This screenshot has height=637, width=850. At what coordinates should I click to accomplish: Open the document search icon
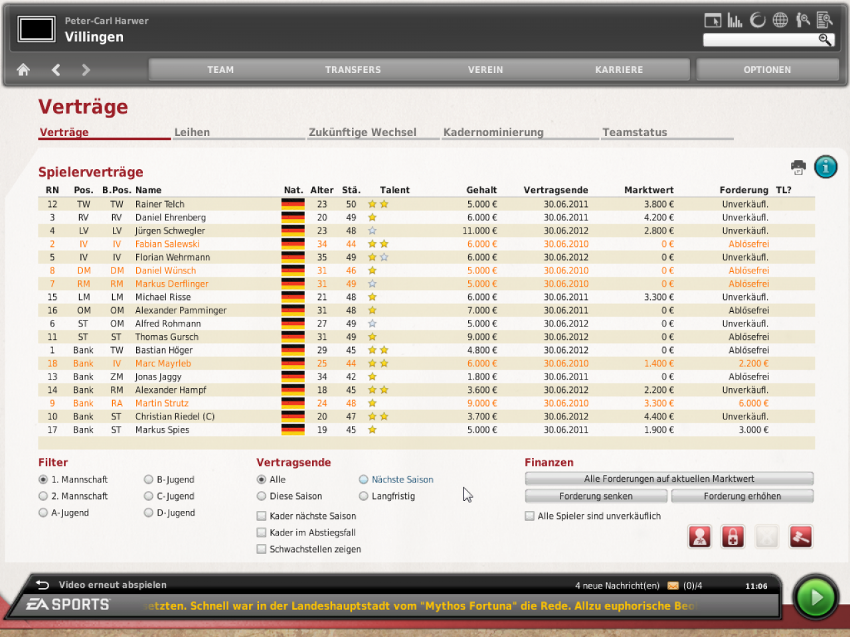coord(825,21)
